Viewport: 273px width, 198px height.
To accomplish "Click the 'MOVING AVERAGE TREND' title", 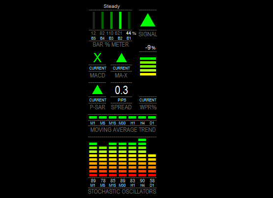I will coord(123,130).
